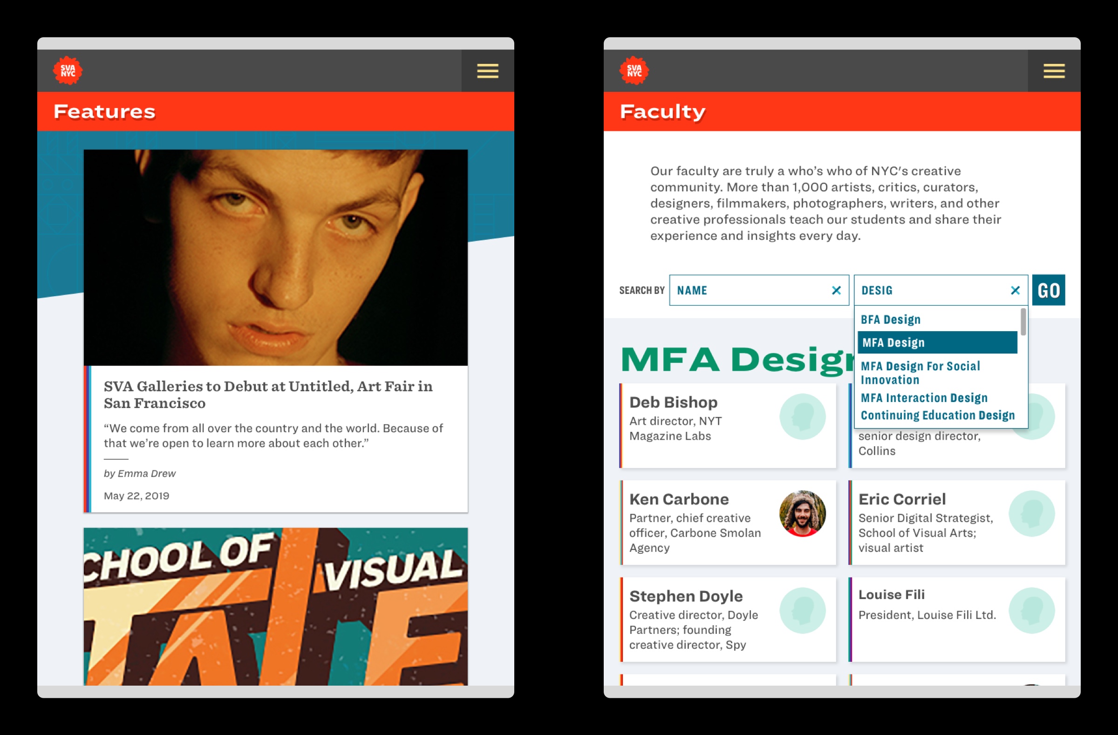Click the SVA NYC logo on Faculty page
Viewport: 1118px width, 735px height.
[634, 71]
